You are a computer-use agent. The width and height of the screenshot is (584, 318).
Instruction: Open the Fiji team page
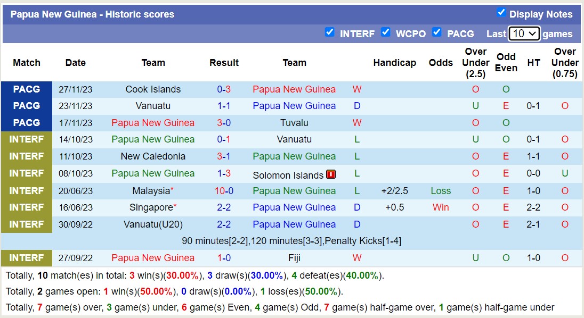coord(294,258)
